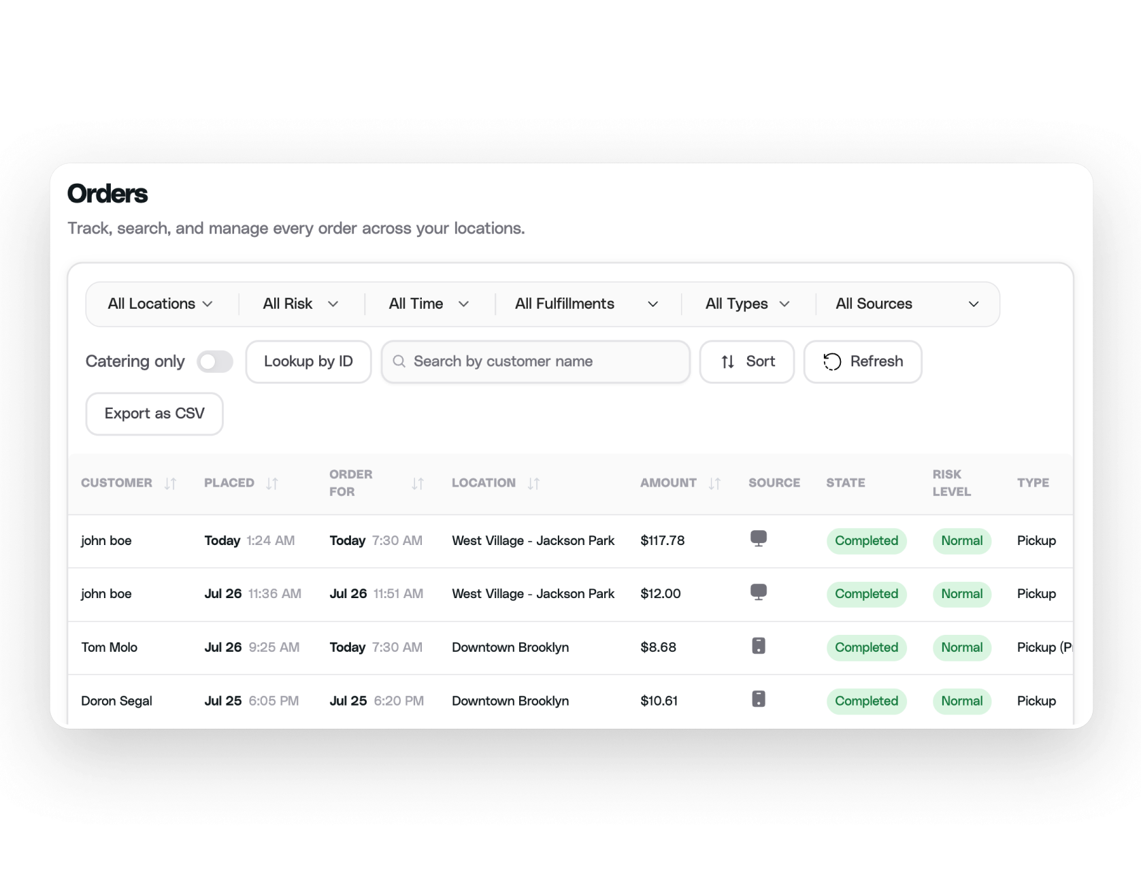Toggle the Catering only switch

pos(215,361)
